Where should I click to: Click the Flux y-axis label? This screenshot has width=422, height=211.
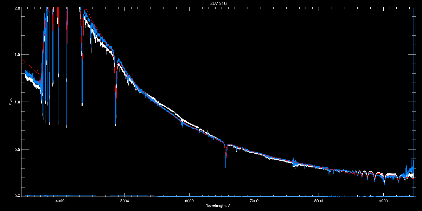coord(10,102)
